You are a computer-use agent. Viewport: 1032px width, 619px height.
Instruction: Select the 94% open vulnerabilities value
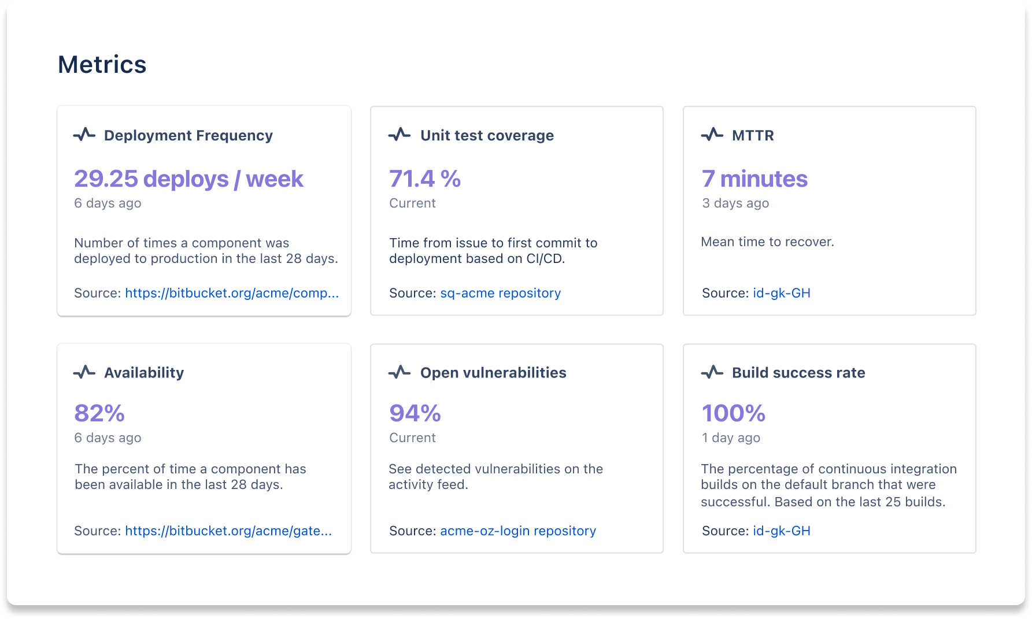(415, 413)
